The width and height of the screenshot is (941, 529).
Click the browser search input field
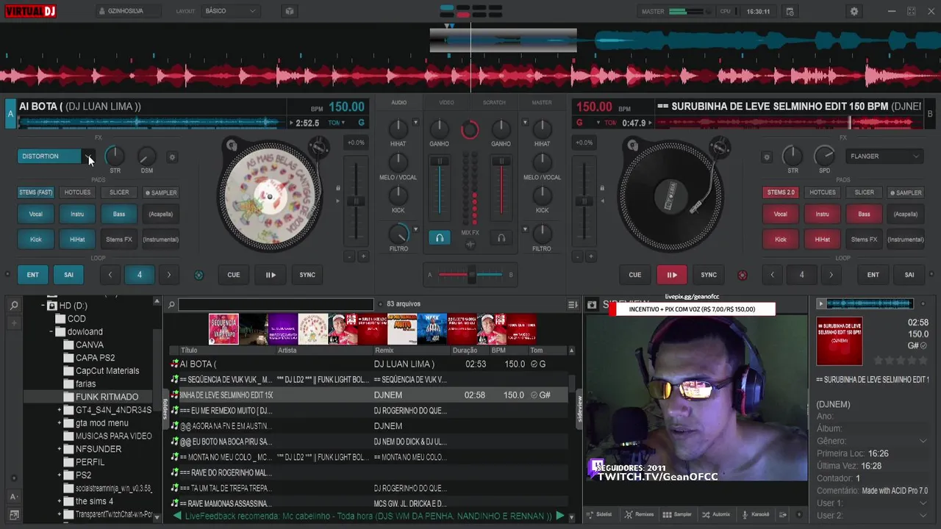click(276, 304)
